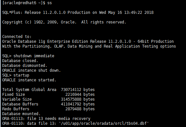The height and width of the screenshot is (127, 186).
Task: Click the 'shutdown immediate' command text
Action: pos(34,56)
